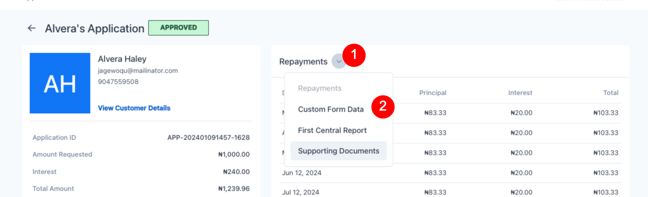Expand the Repayments chevron dropdown
The width and height of the screenshot is (648, 197).
(x=339, y=62)
